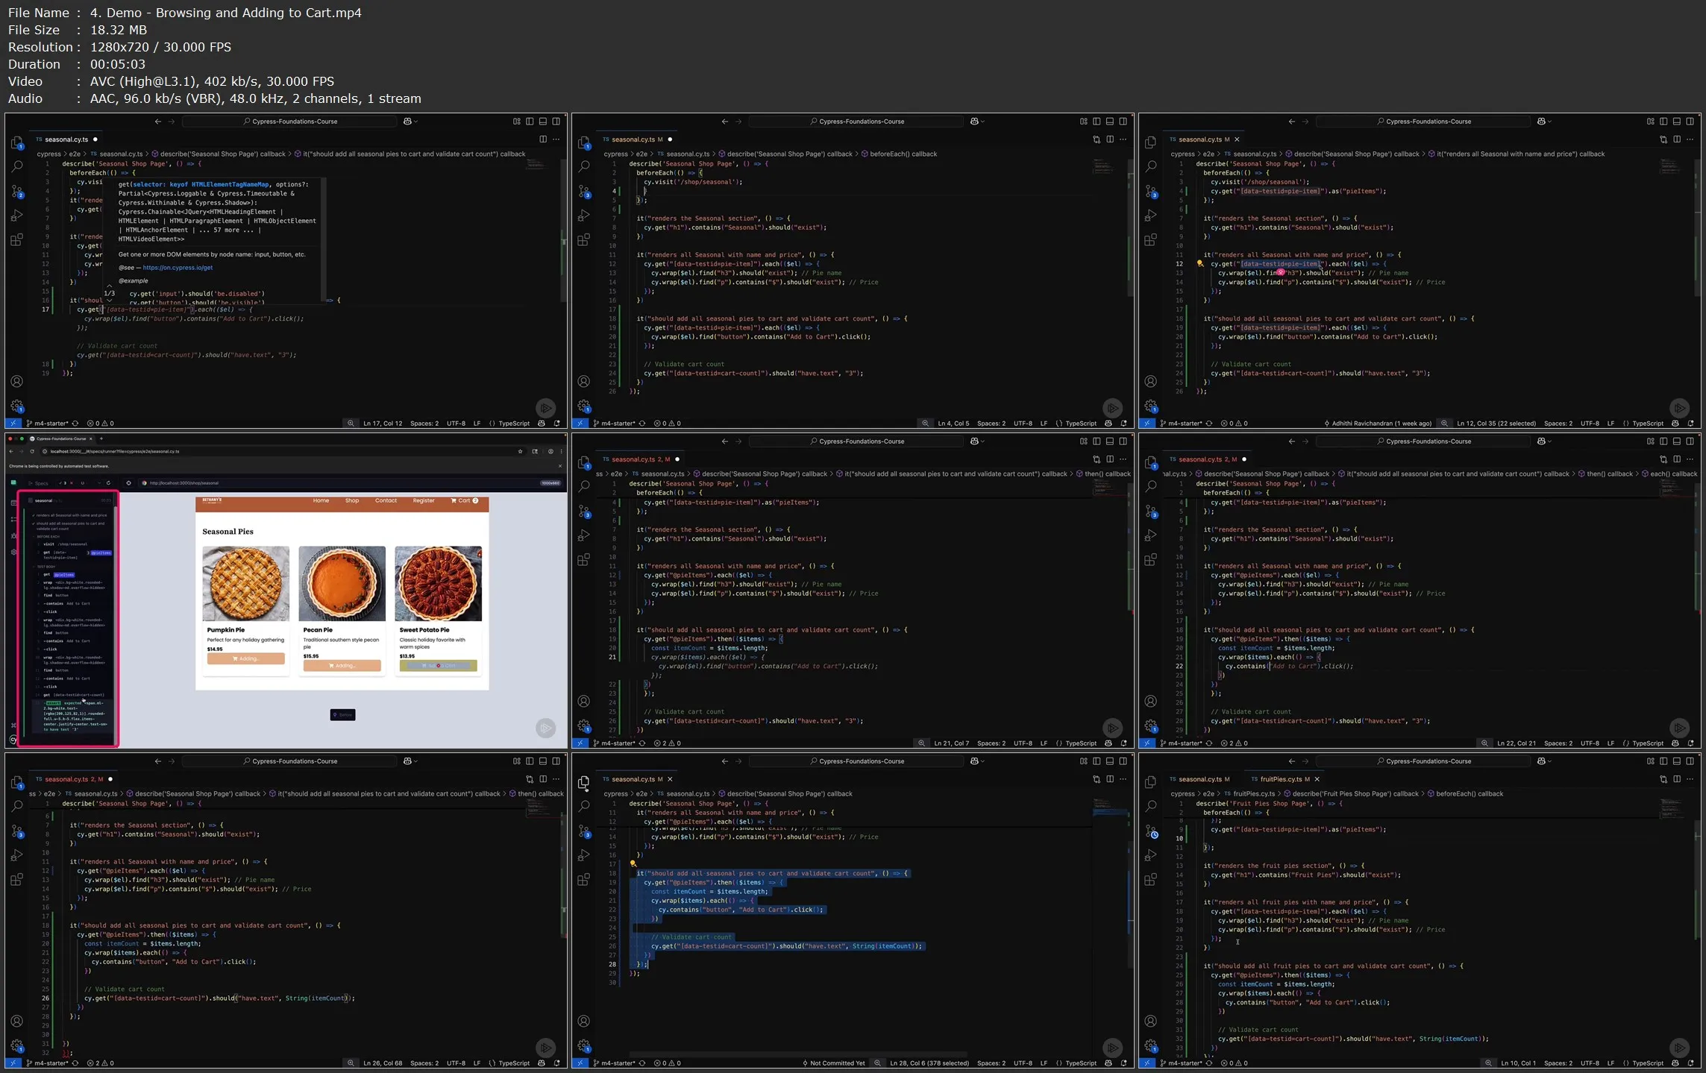The width and height of the screenshot is (1706, 1073).
Task: Rerun tests with the Cypress refresh icon
Action: click(x=108, y=483)
